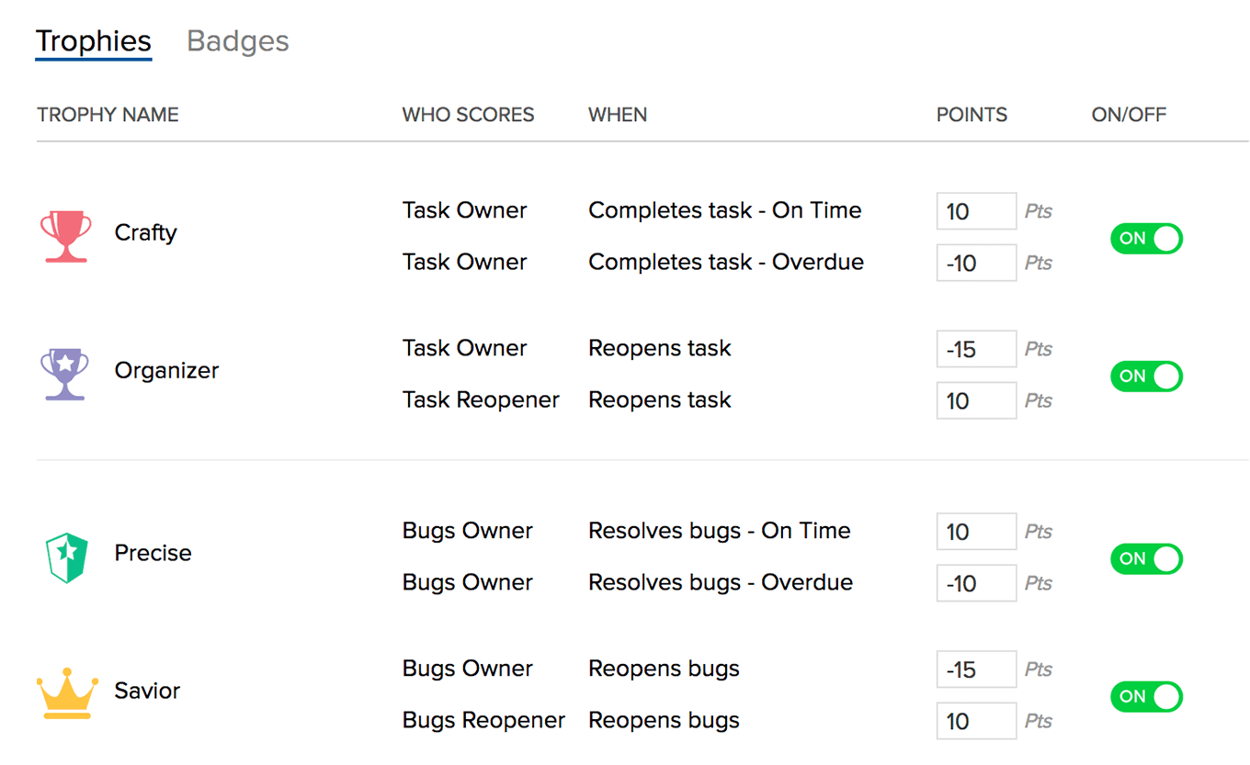The image size is (1250, 765).
Task: Open the Trophies tab
Action: pos(94,41)
